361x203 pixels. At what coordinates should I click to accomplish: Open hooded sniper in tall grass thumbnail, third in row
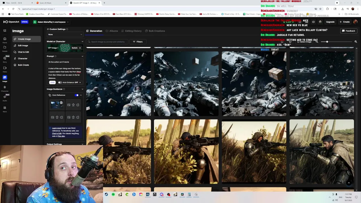pos(254,151)
